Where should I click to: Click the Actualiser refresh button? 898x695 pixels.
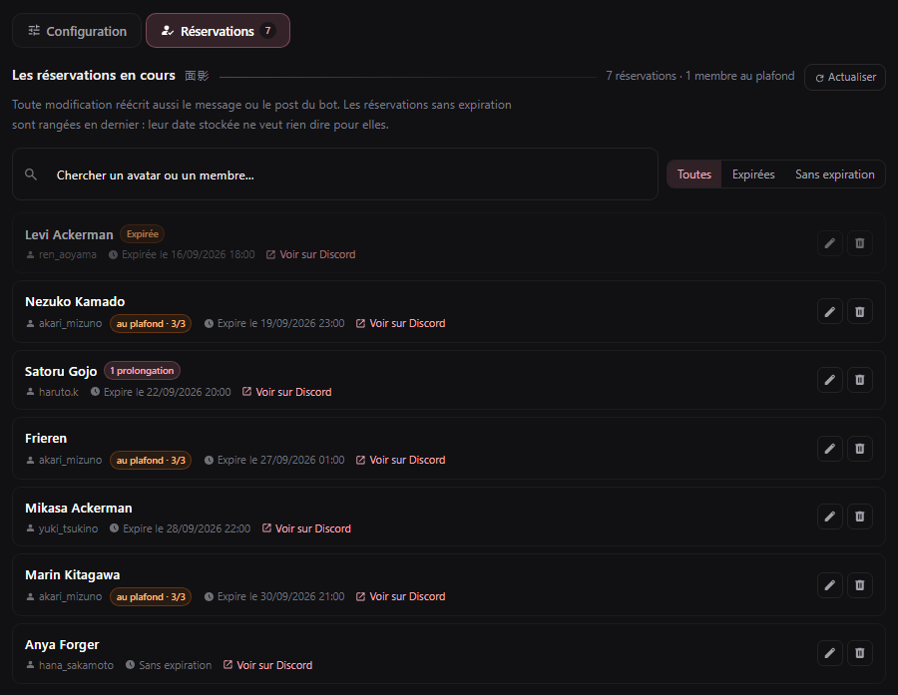click(x=845, y=77)
